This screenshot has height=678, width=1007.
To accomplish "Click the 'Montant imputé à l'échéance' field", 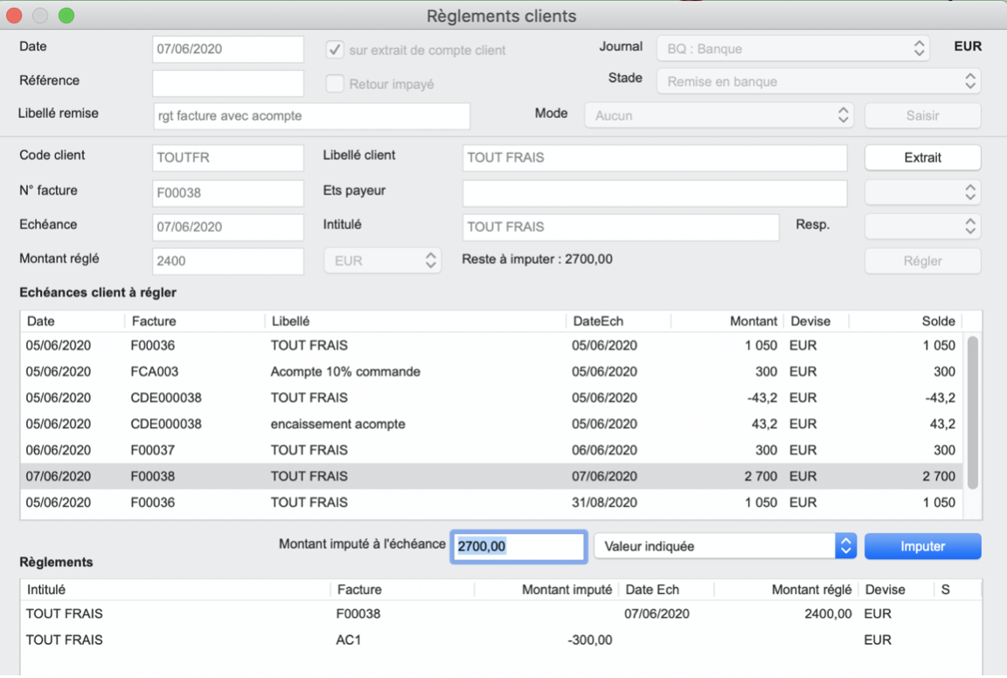I will [519, 546].
